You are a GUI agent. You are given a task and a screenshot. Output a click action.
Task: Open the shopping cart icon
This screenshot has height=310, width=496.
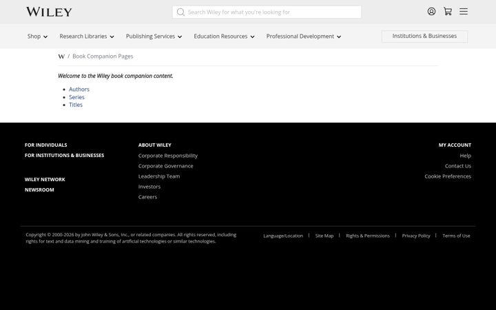(448, 12)
